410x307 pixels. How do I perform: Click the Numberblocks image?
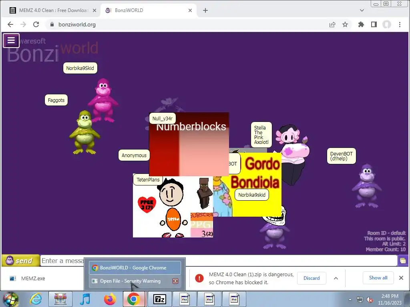(189, 144)
